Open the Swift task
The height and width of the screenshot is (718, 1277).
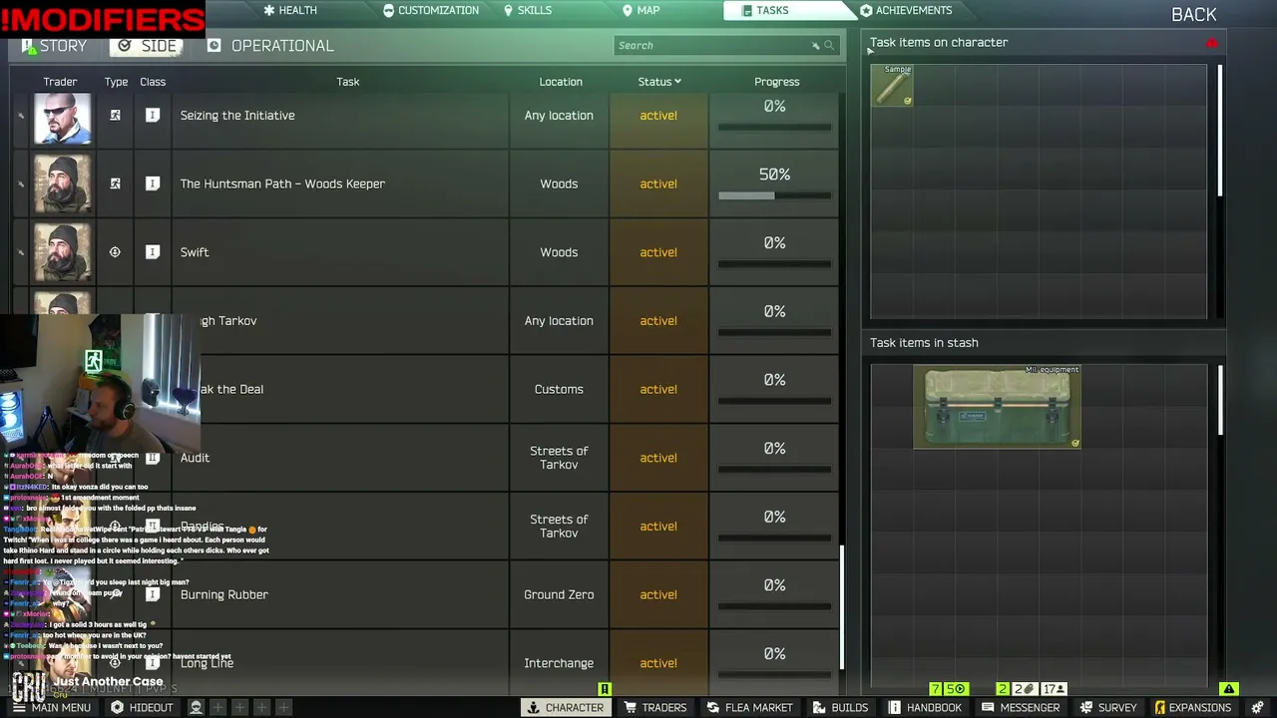coord(195,252)
